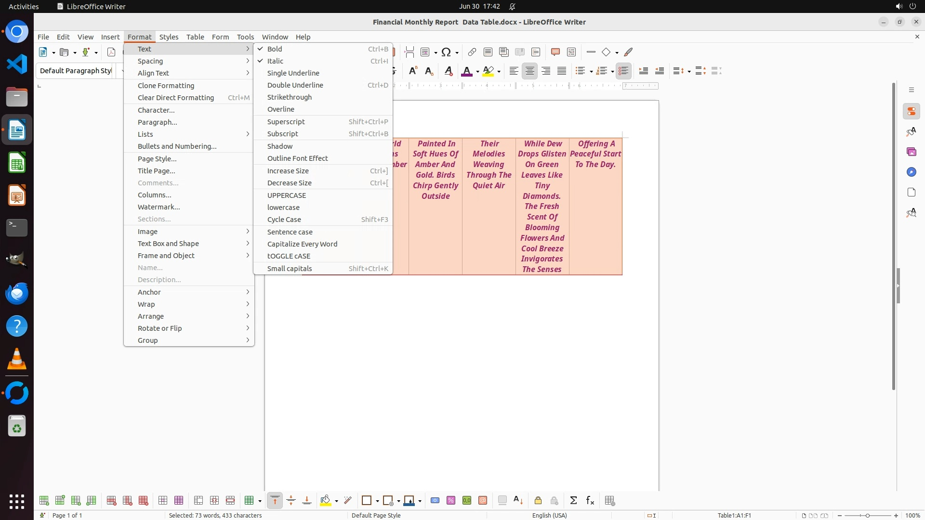The image size is (925, 520).
Task: Click the Protect Cells lock icon
Action: (538, 501)
